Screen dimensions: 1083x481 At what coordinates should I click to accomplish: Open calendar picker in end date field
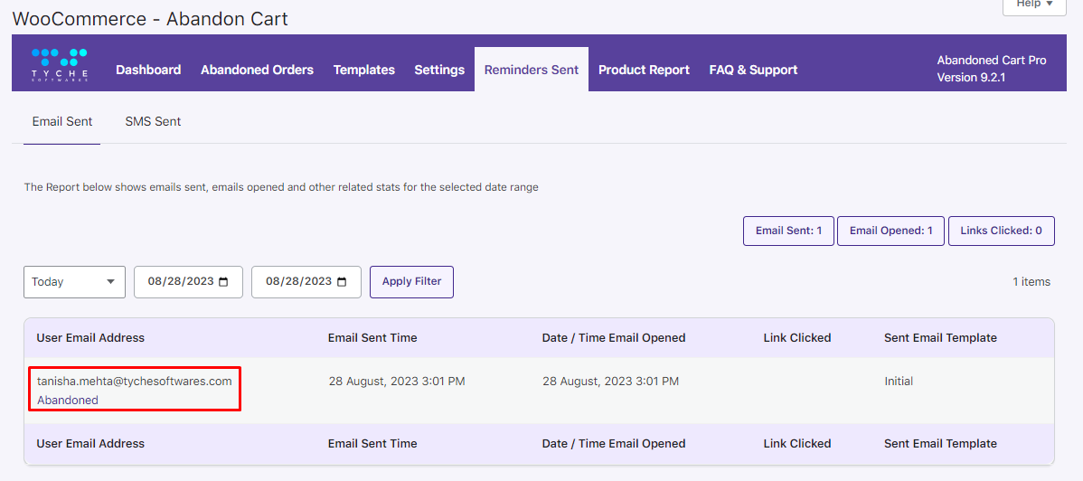341,282
